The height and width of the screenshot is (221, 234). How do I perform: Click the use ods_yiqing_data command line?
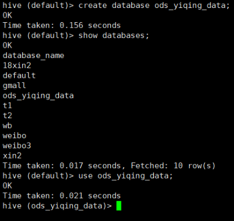click(87, 176)
